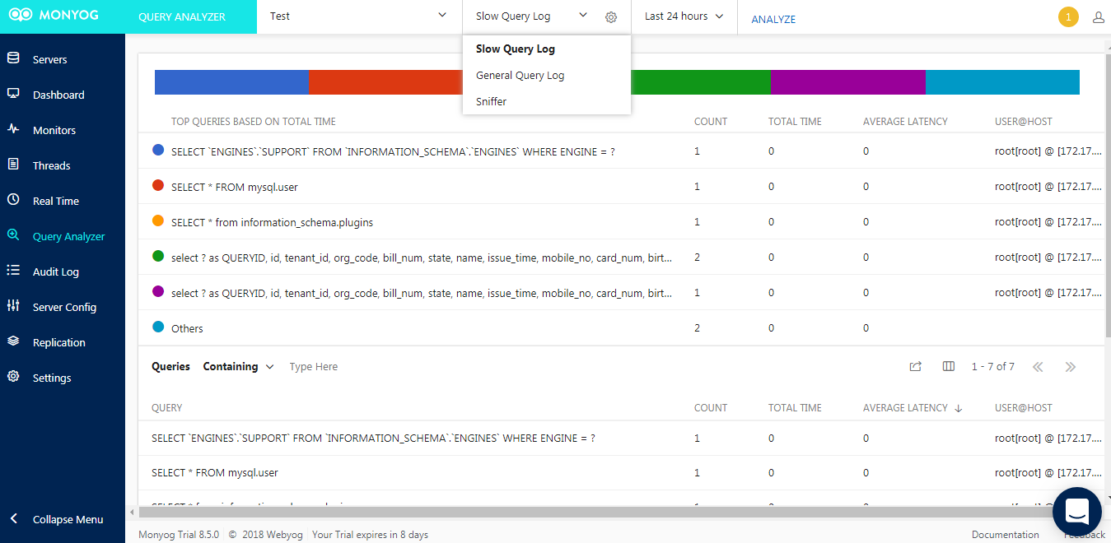Open the column chooser icon
1111x543 pixels.
tap(949, 367)
